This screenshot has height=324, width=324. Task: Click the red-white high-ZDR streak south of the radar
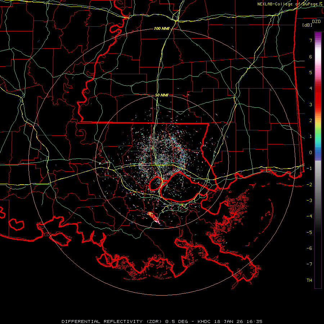(153, 217)
